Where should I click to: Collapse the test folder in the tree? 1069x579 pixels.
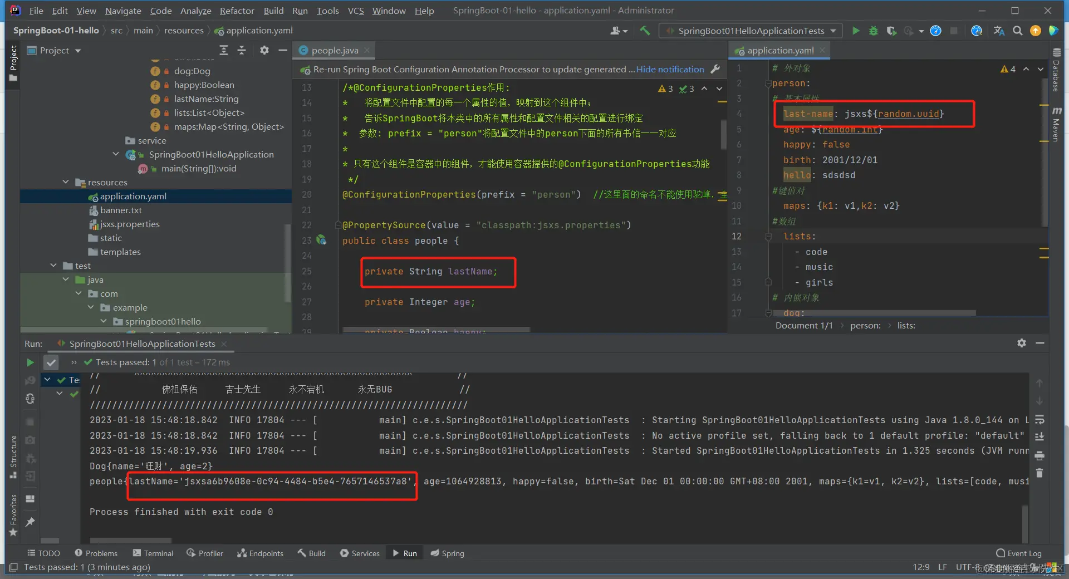53,266
